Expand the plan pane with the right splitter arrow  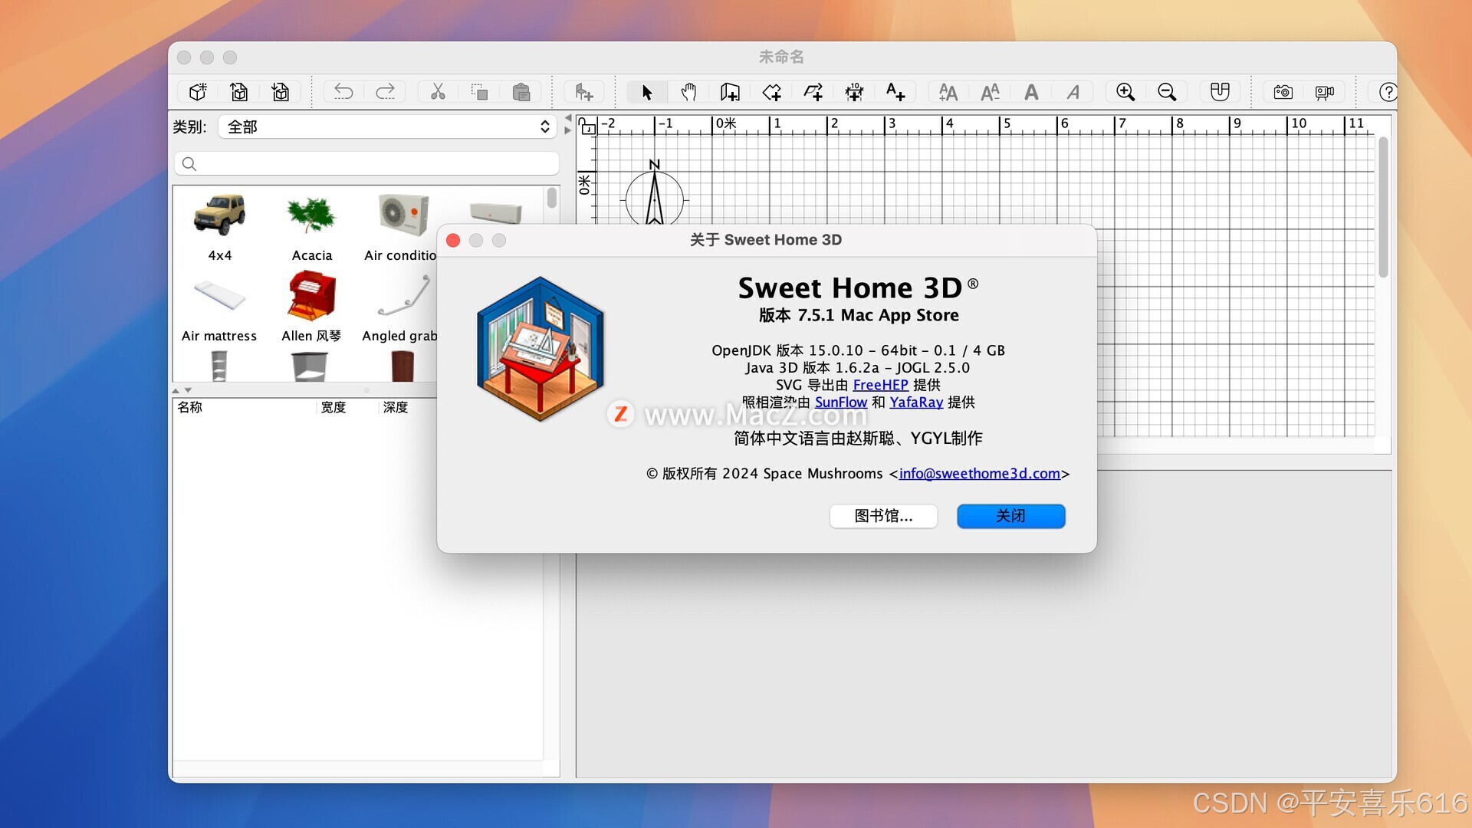click(x=568, y=130)
